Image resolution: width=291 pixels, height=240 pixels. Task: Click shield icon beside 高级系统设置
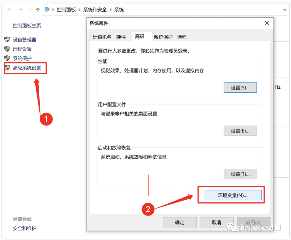point(8,68)
